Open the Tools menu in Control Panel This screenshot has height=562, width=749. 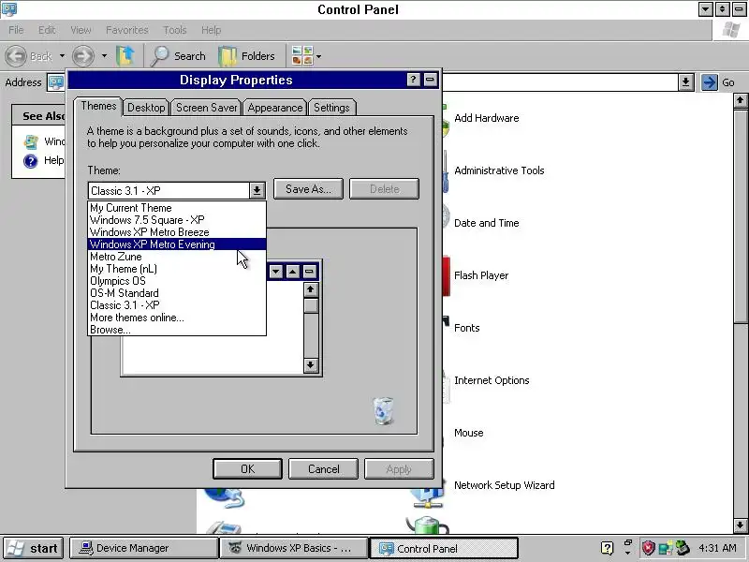(175, 30)
